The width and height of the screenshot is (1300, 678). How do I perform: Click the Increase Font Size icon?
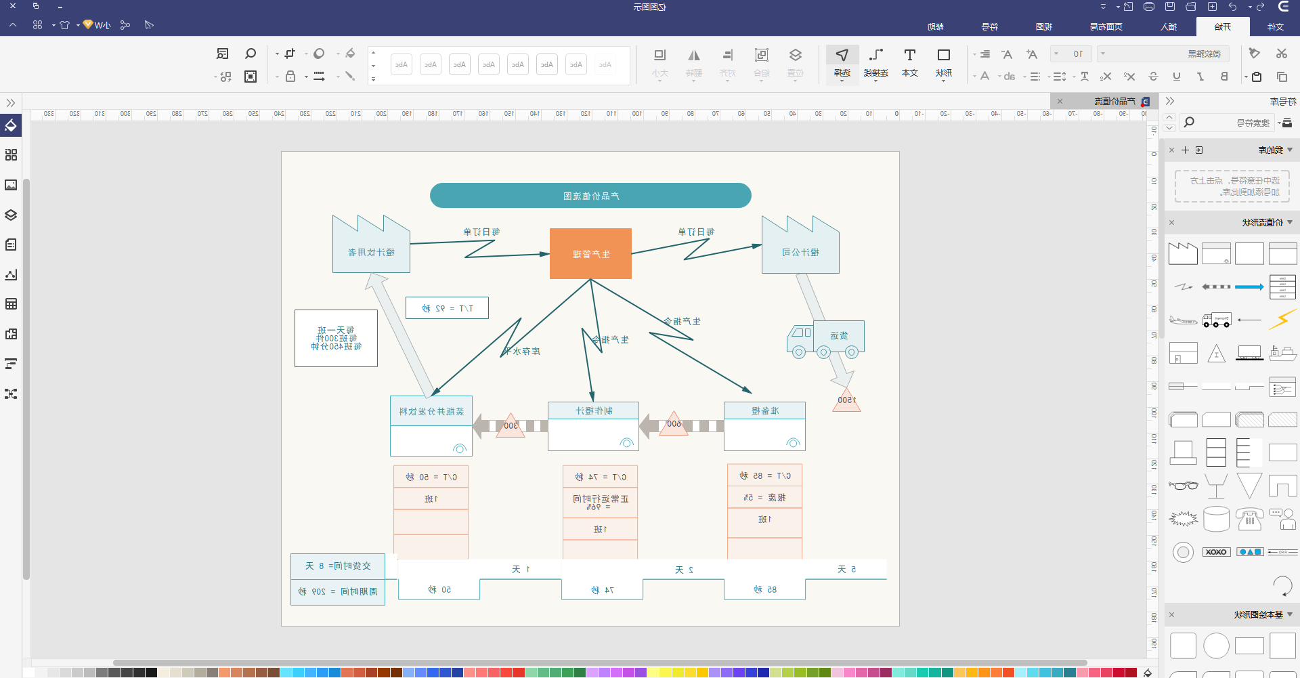[1032, 54]
